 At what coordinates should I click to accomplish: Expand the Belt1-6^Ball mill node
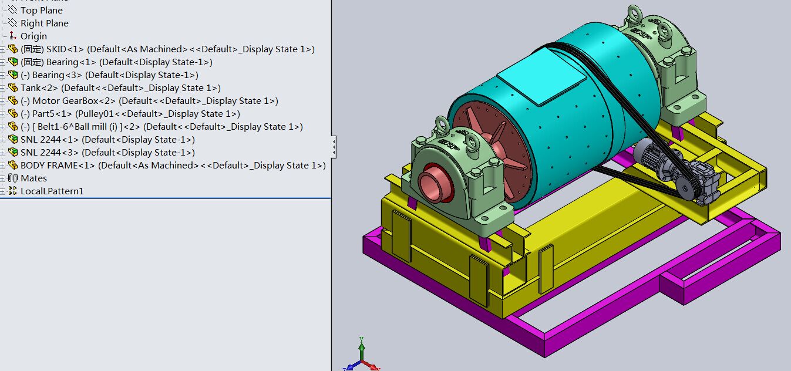tap(3, 127)
